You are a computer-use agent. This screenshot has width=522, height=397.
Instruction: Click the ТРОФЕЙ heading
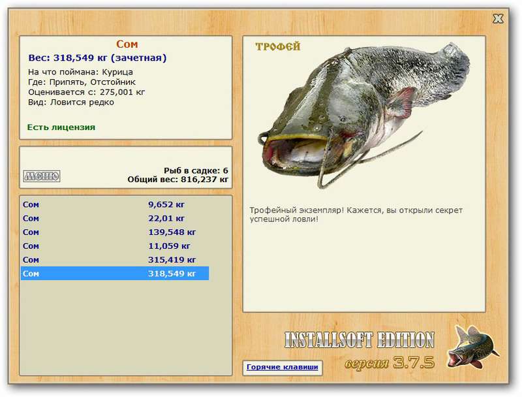(277, 47)
